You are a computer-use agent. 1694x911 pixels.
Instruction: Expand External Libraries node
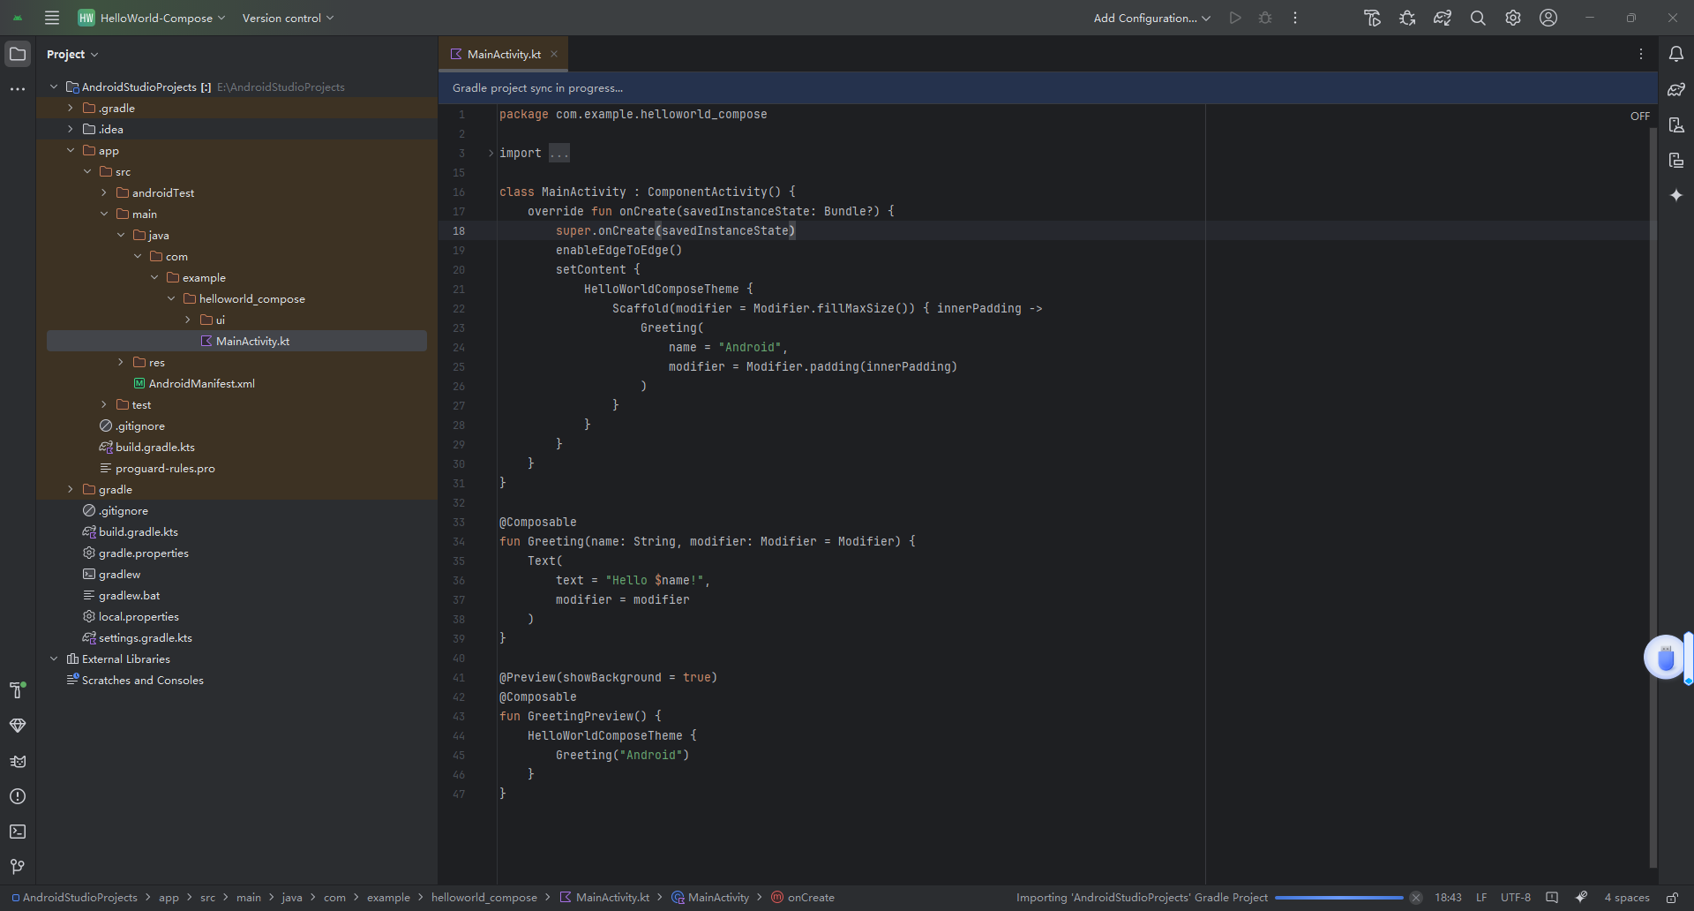[x=54, y=659]
